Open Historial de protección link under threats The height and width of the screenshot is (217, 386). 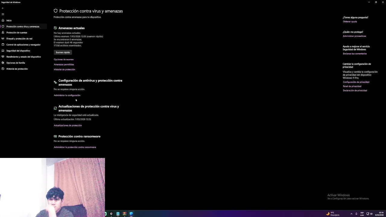click(65, 70)
